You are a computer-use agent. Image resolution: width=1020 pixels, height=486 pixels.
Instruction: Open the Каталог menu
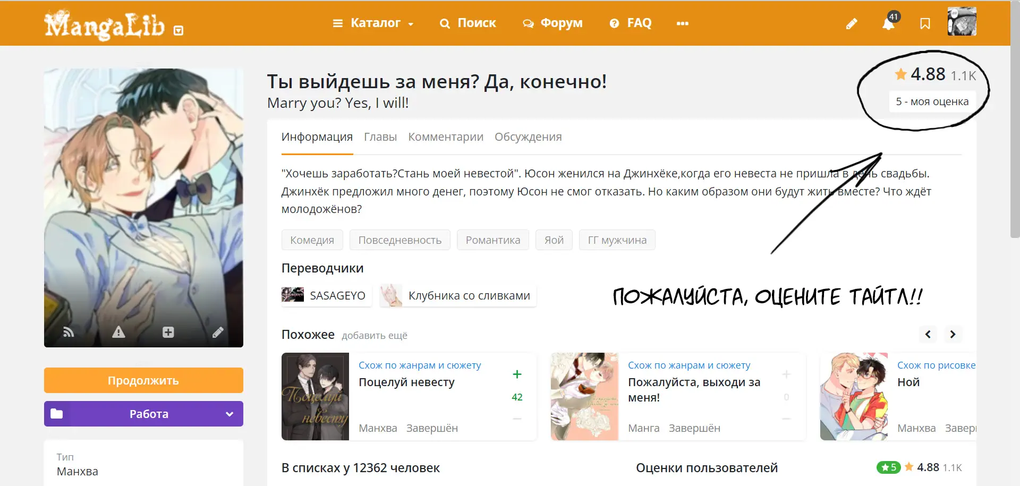[x=373, y=23]
